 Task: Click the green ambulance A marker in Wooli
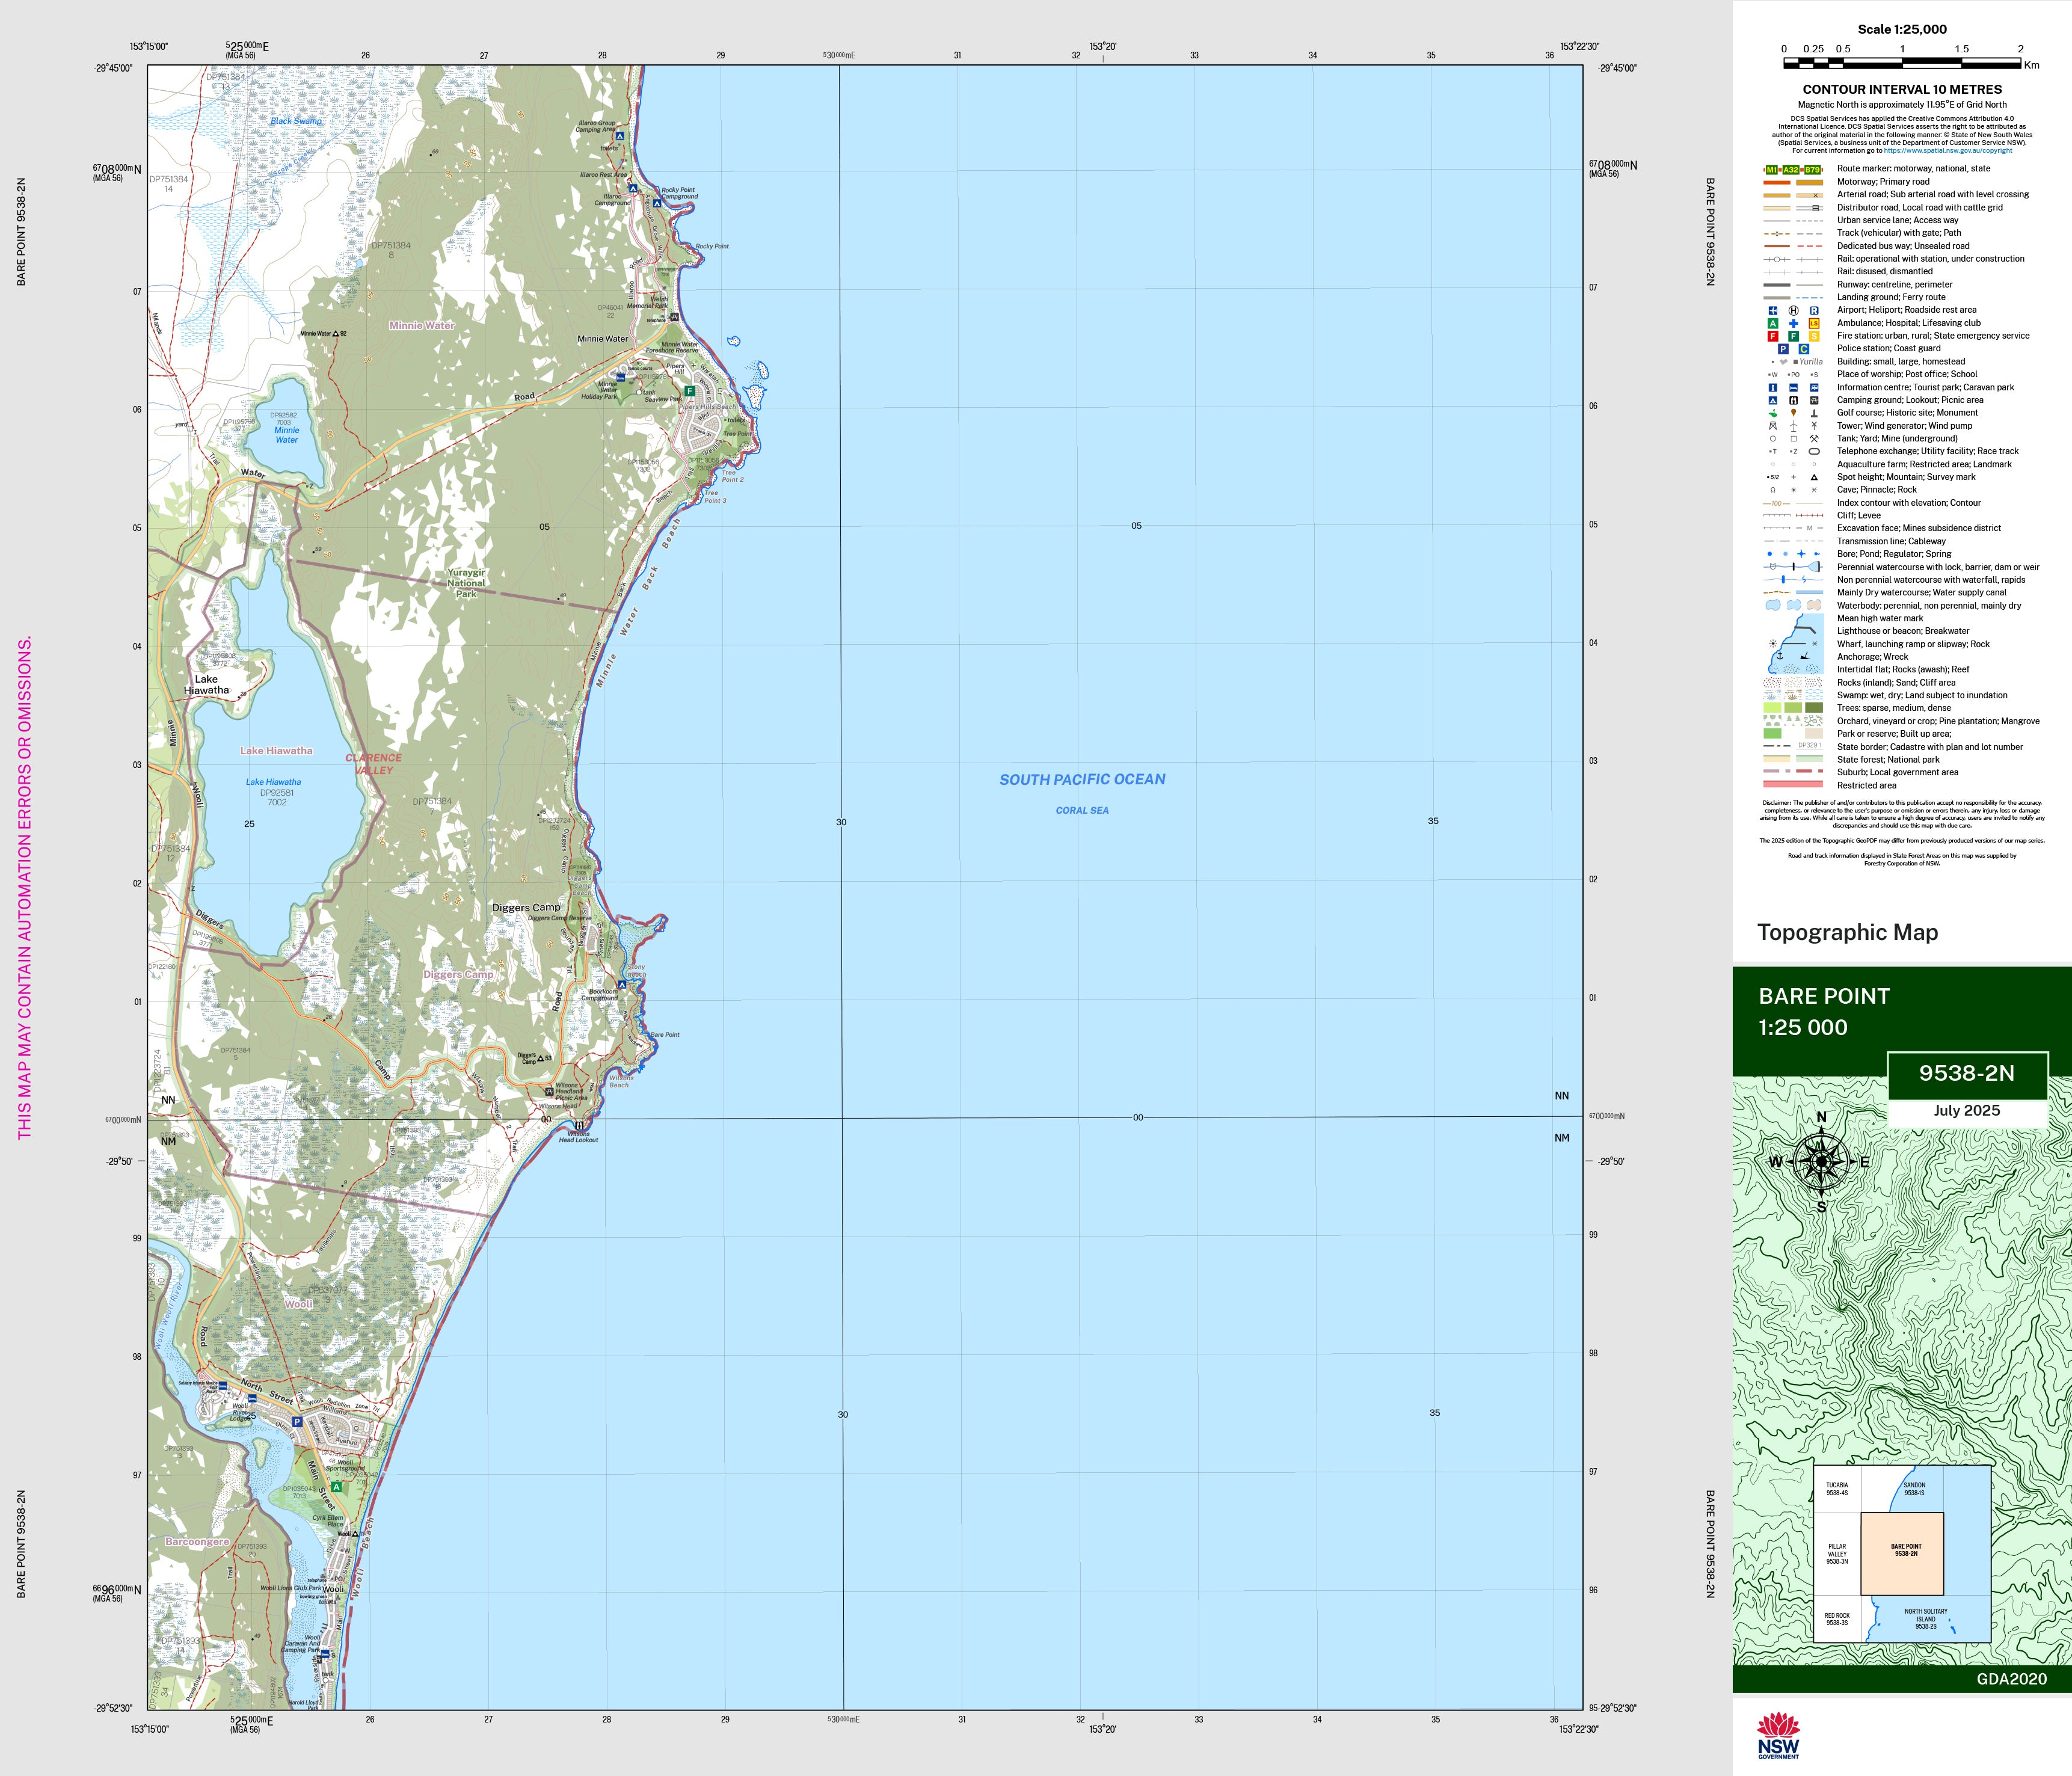pos(337,1487)
